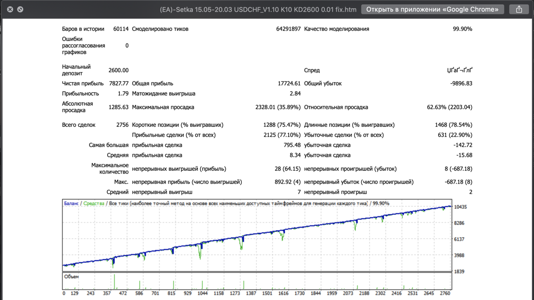Select the 'Качество моделирования' label
This screenshot has height=300, width=534.
click(337, 29)
